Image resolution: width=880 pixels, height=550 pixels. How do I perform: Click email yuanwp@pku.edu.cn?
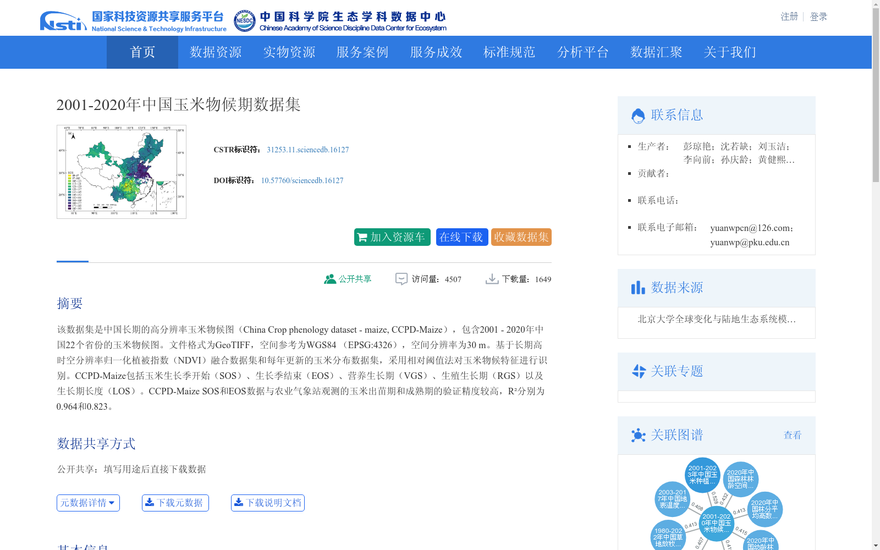coord(750,242)
